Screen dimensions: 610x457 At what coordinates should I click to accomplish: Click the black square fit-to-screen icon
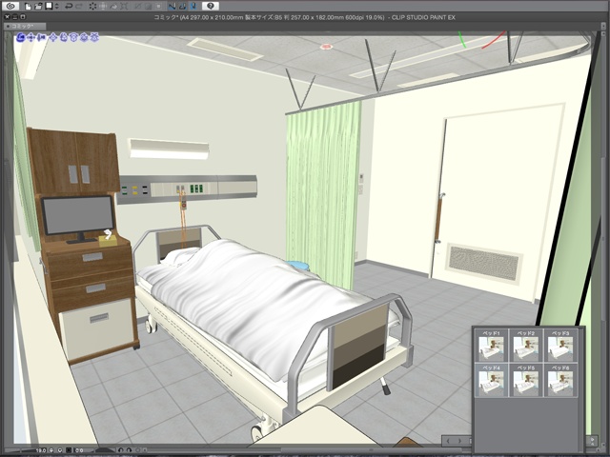point(69,450)
